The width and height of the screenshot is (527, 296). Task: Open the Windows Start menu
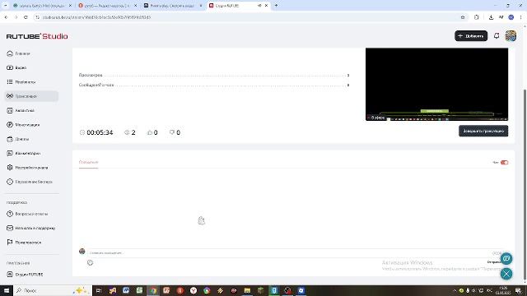(7, 290)
